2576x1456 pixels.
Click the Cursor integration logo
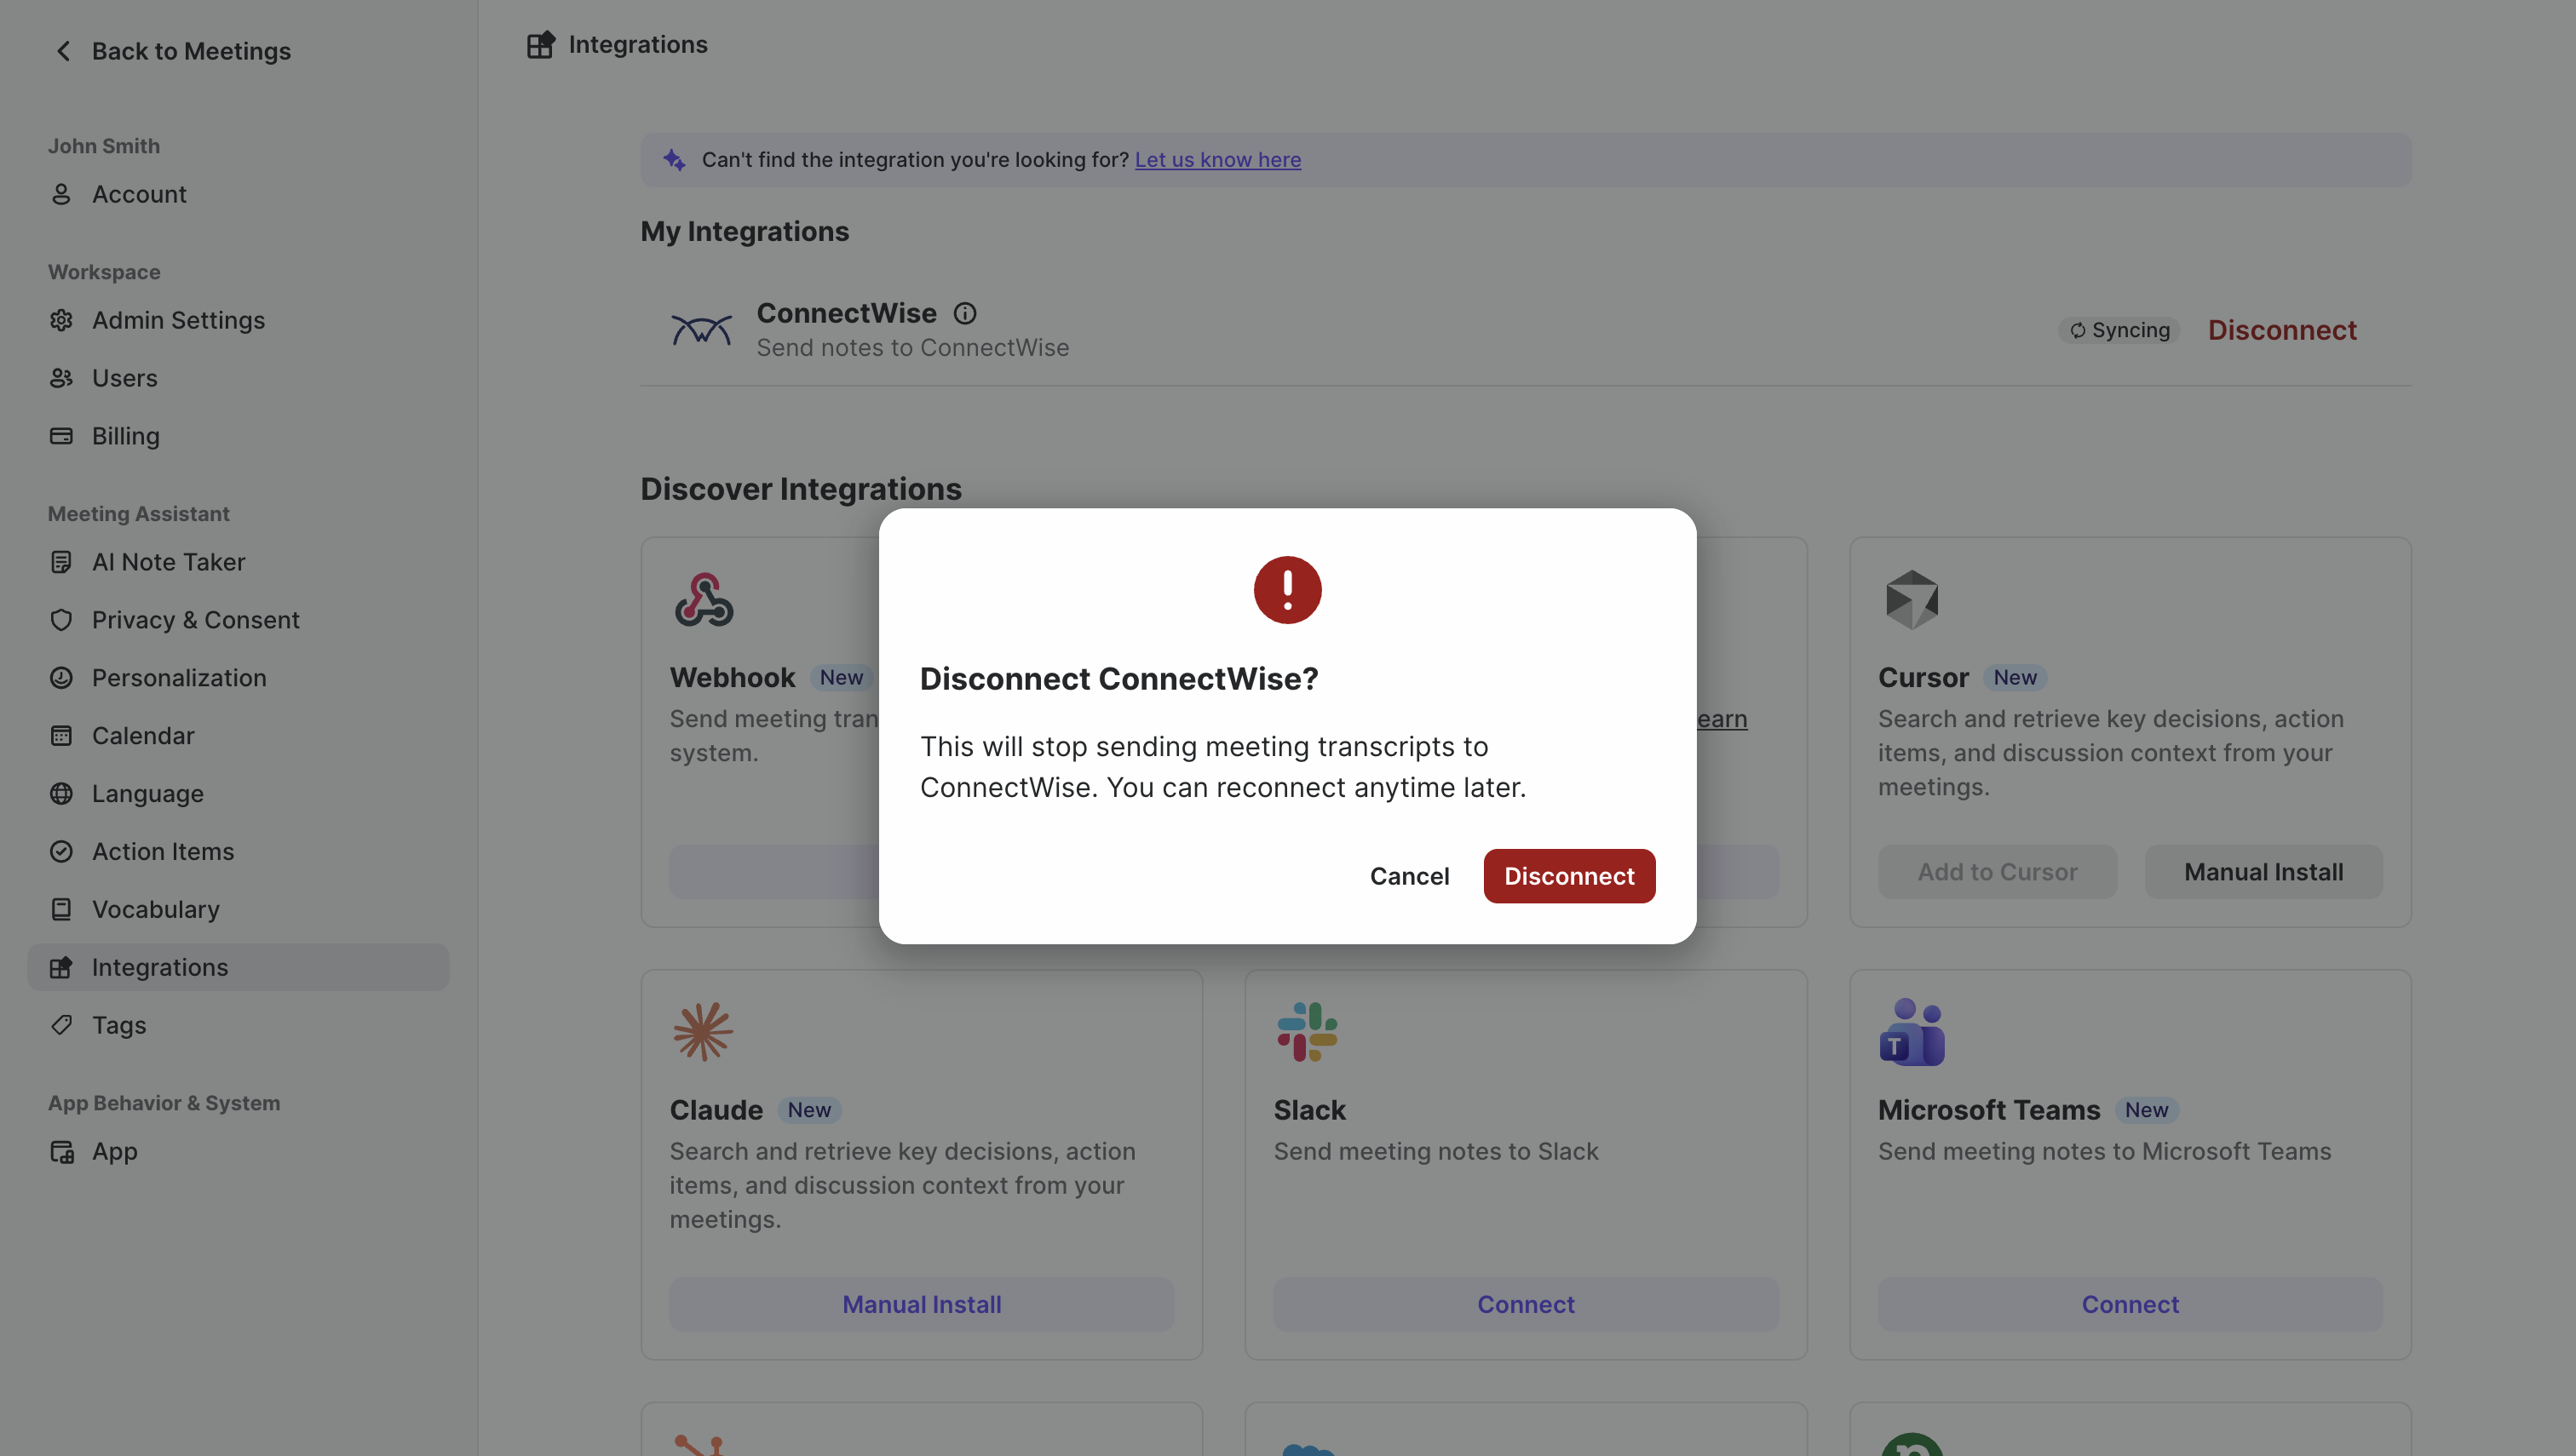(x=1912, y=600)
